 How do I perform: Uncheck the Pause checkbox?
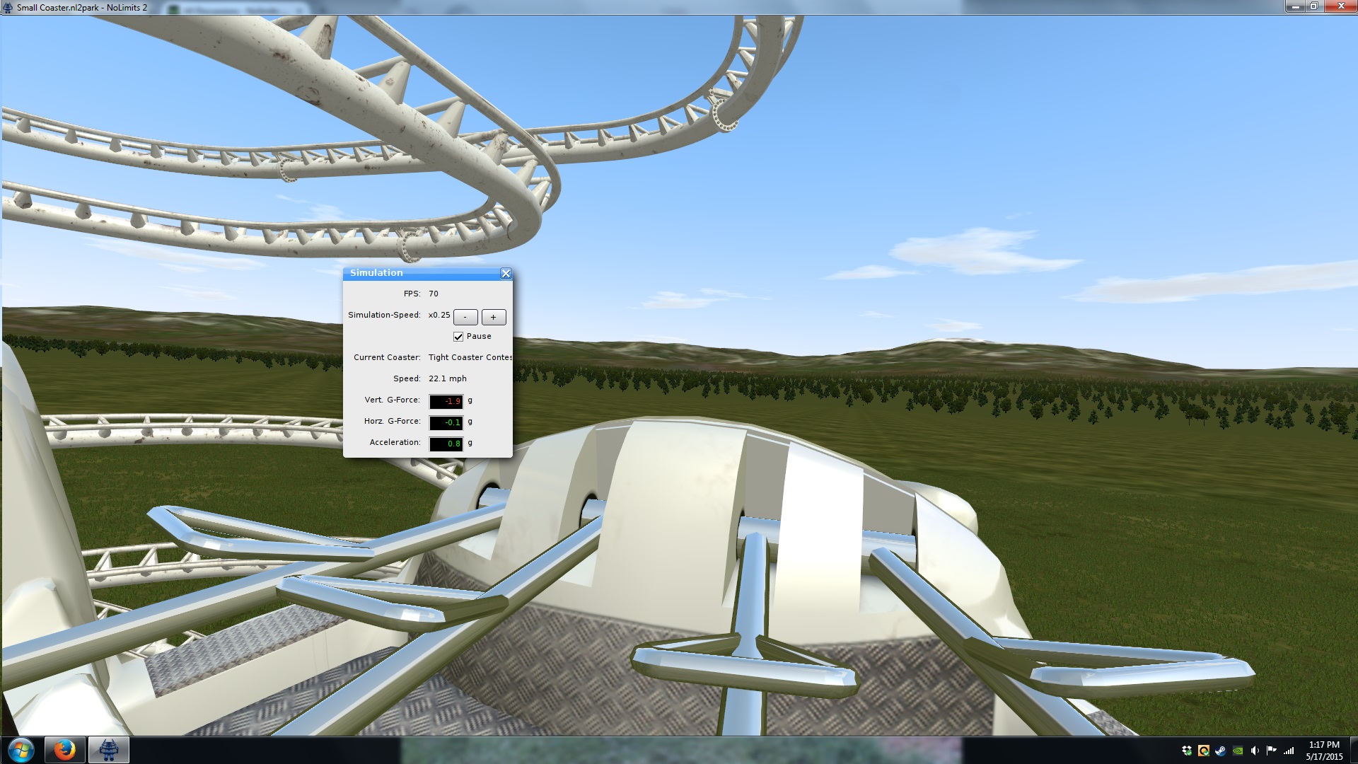tap(458, 337)
